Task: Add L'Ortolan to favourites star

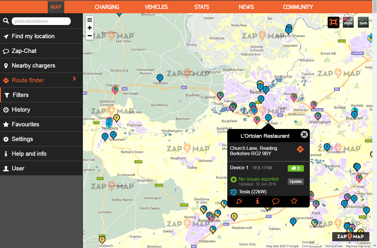Action: [294, 201]
